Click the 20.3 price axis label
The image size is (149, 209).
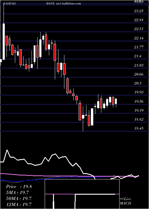(138, 83)
